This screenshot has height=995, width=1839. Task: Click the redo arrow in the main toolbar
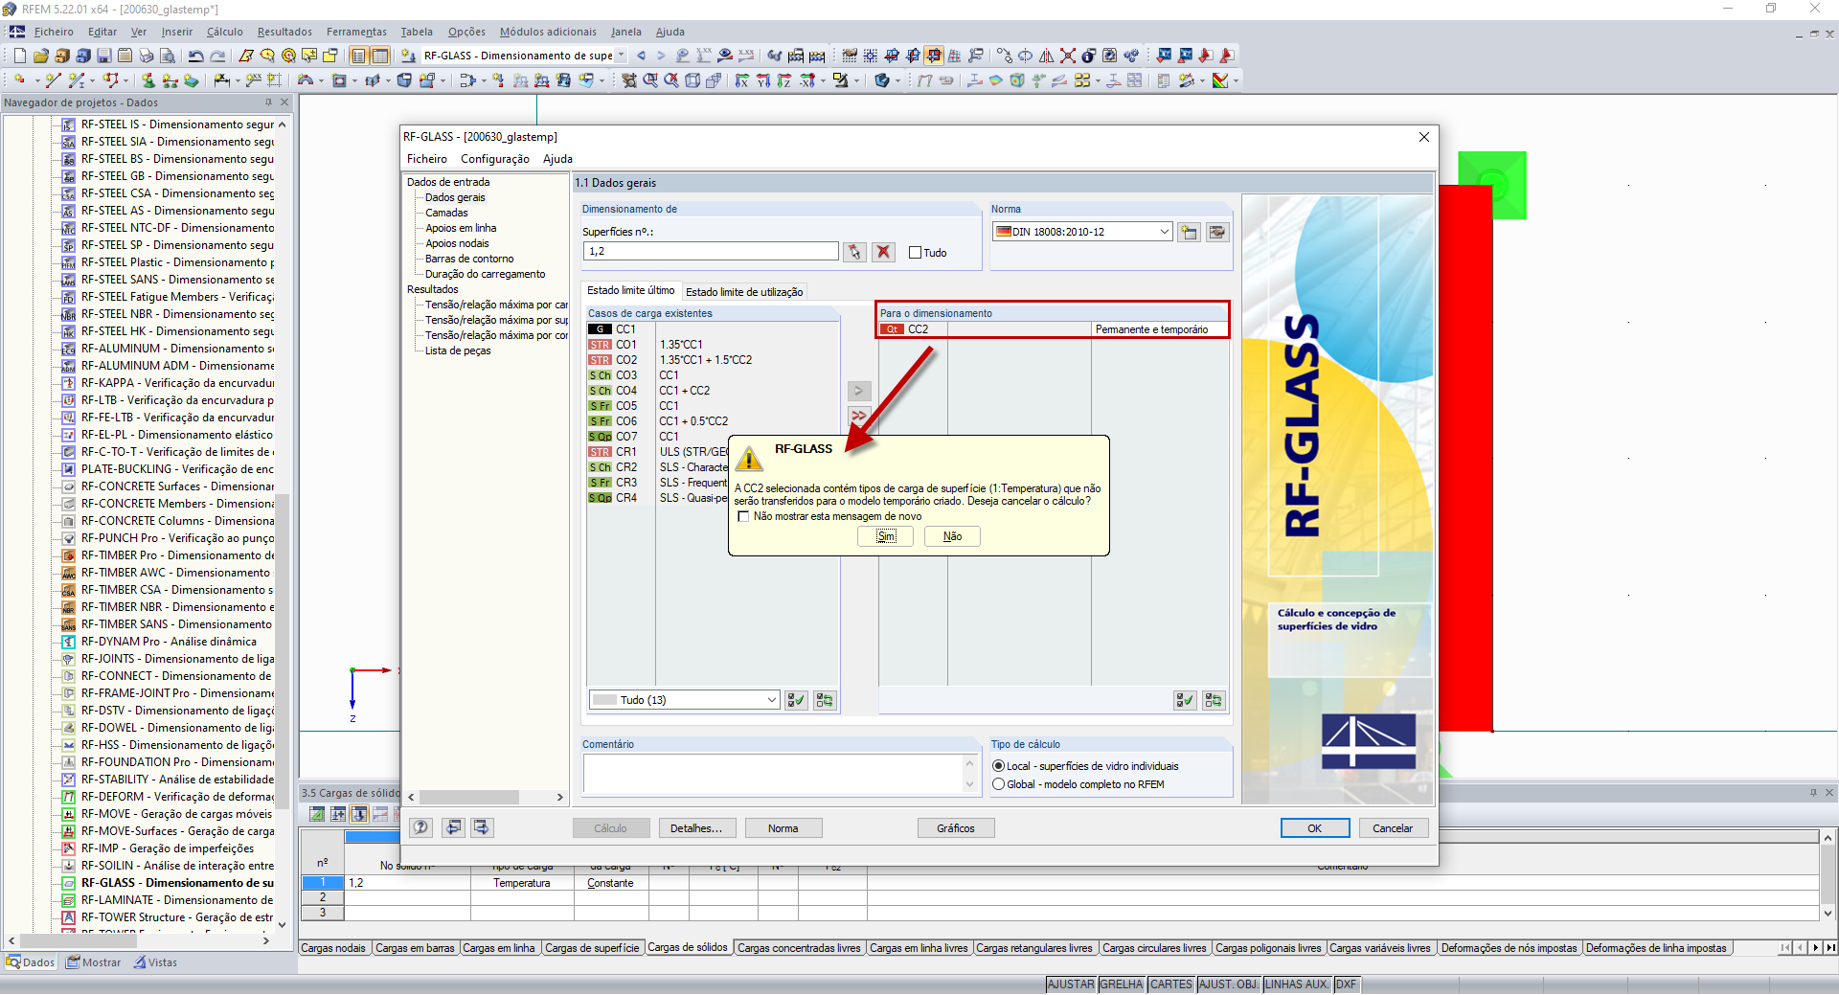218,56
